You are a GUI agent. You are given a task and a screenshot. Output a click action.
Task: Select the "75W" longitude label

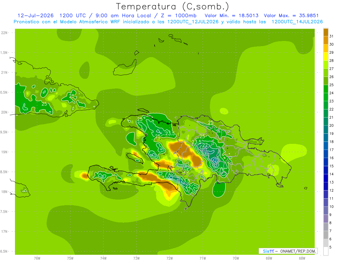70,258
